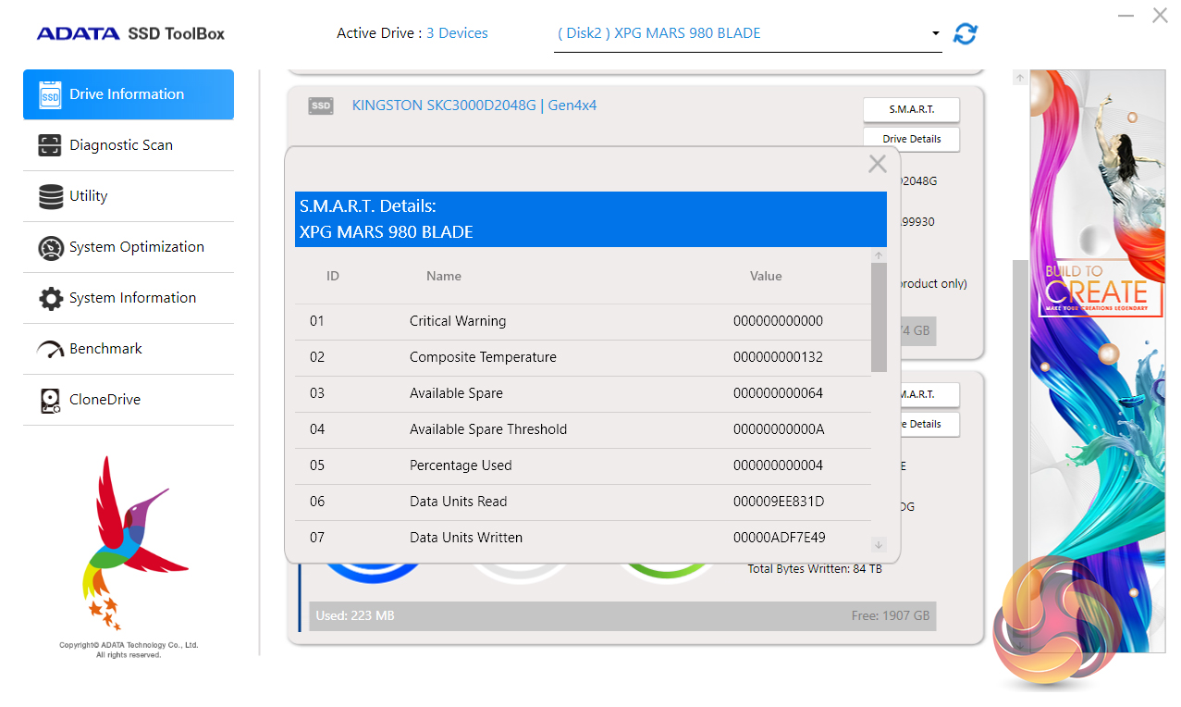Select the Available Spare row

point(583,393)
